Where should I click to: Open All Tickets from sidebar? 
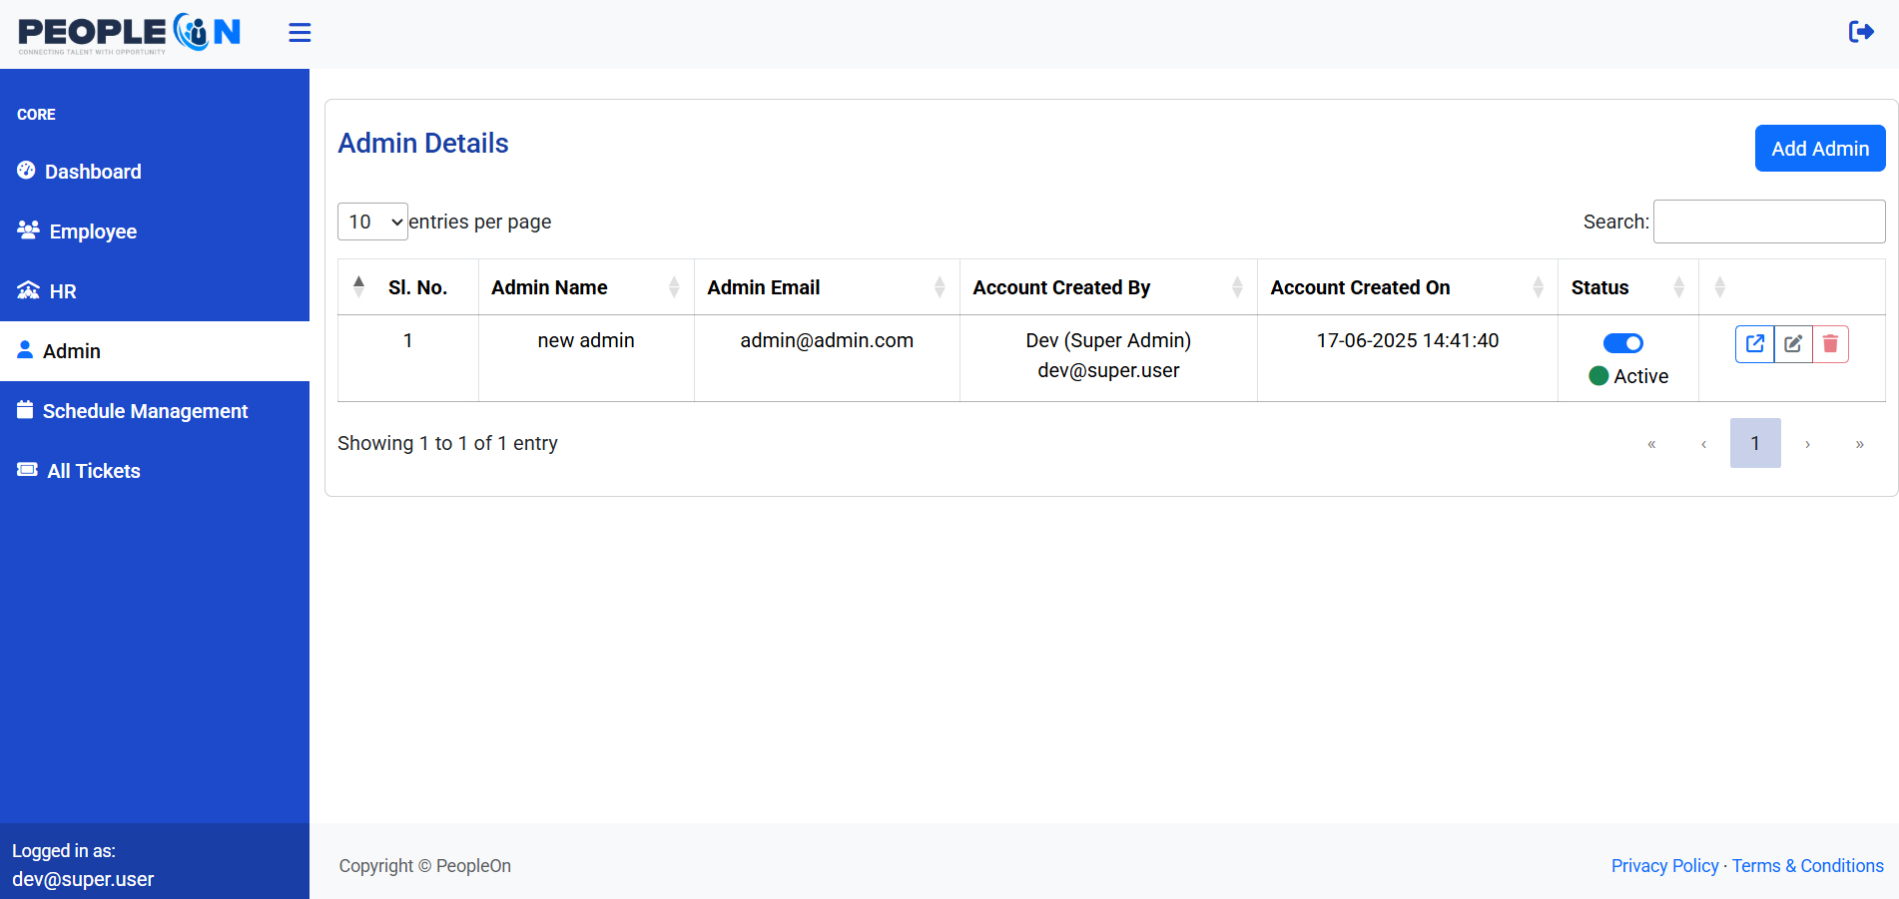click(94, 471)
